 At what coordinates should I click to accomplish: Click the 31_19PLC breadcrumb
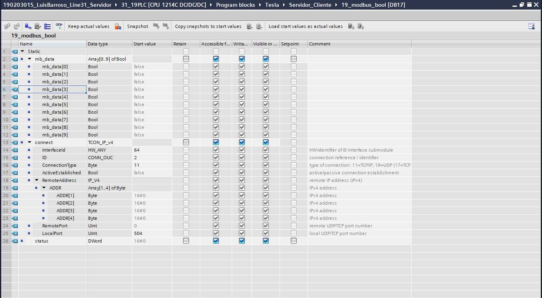164,5
